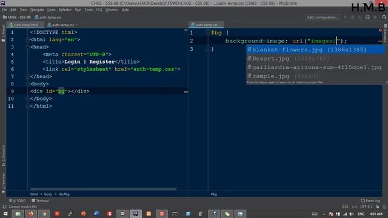Open the Help menu
The width and height of the screenshot is (388, 218).
coord(125,10)
